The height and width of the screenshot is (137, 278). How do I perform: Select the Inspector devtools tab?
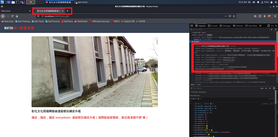201,26
